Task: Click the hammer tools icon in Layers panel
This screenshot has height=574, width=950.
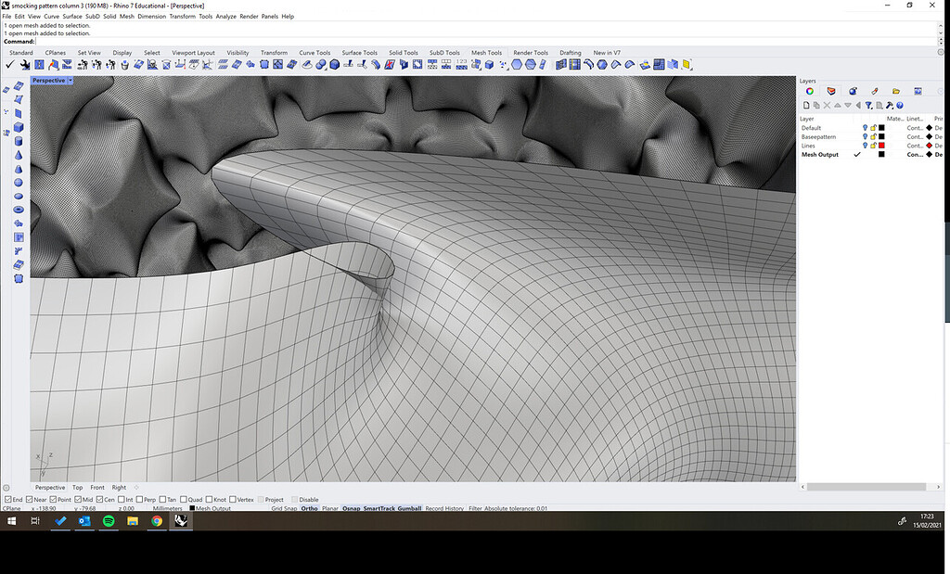Action: coord(889,105)
